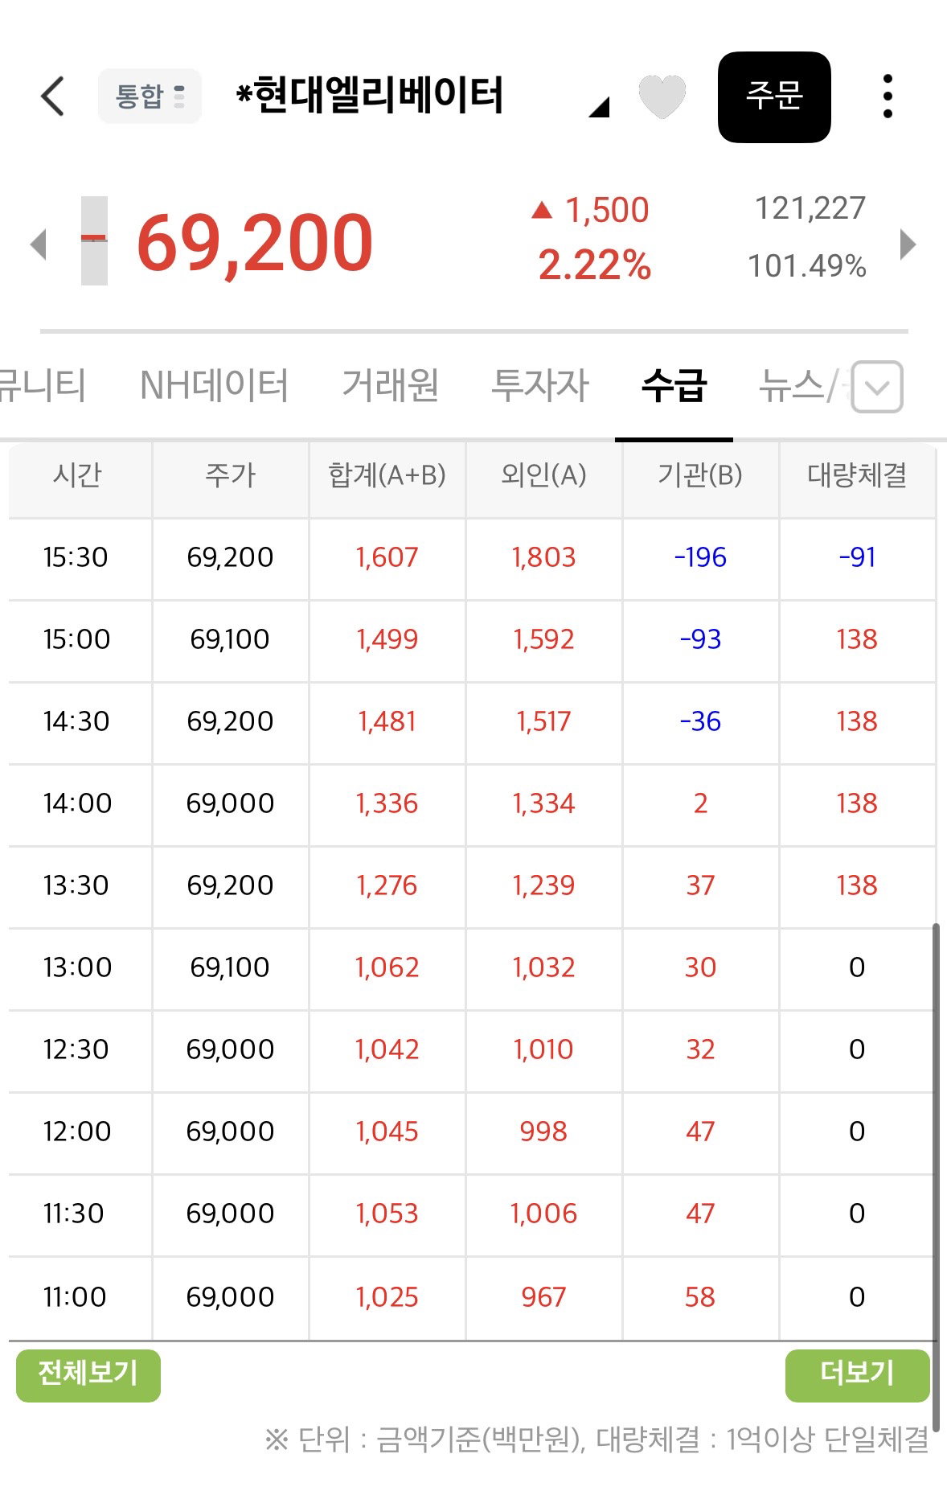
Task: Open the NH데이터 tab
Action: (214, 385)
